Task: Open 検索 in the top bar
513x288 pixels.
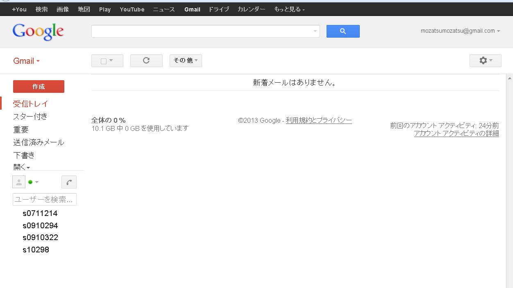Action: pos(41,9)
